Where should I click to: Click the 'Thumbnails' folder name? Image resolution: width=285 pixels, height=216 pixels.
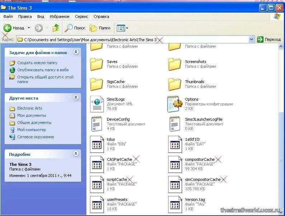(195, 82)
